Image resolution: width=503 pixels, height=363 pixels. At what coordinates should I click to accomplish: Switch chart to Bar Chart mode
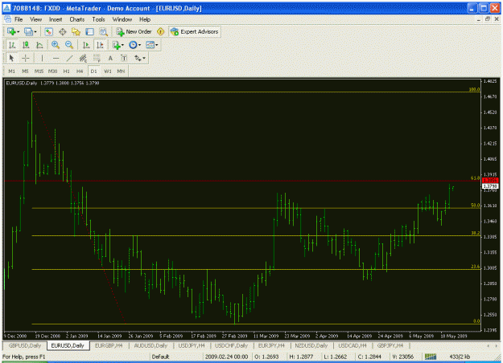12,45
